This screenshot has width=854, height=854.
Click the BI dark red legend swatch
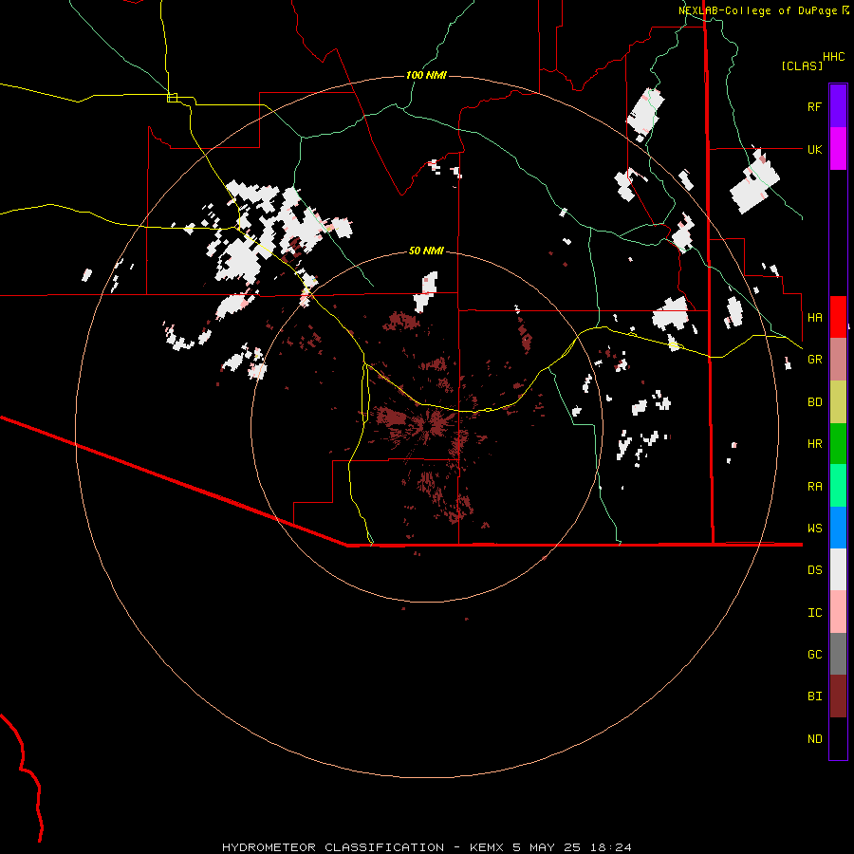coord(838,696)
